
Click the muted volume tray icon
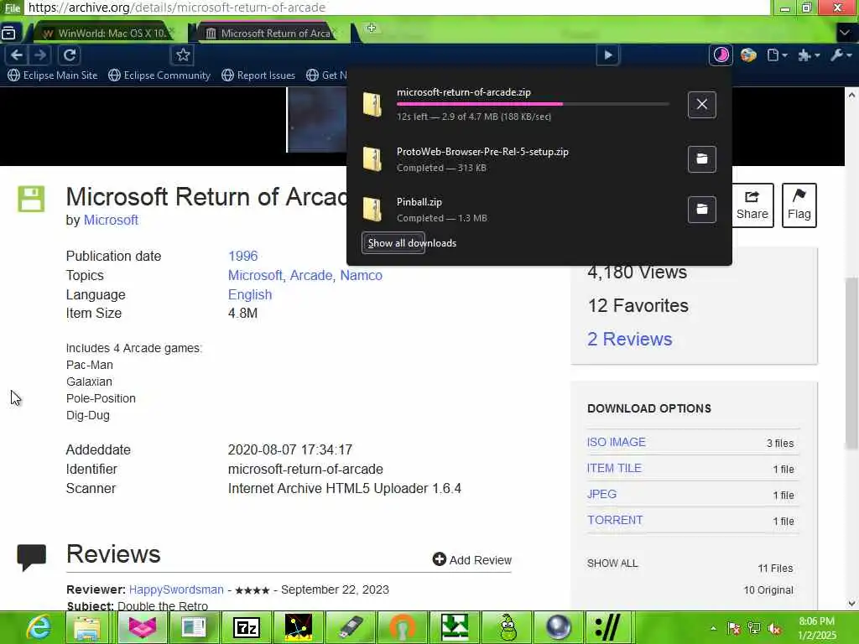point(774,629)
